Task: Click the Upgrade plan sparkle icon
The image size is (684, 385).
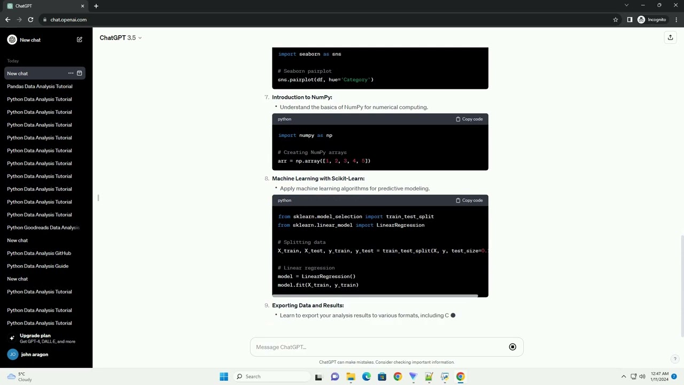Action: 12,338
